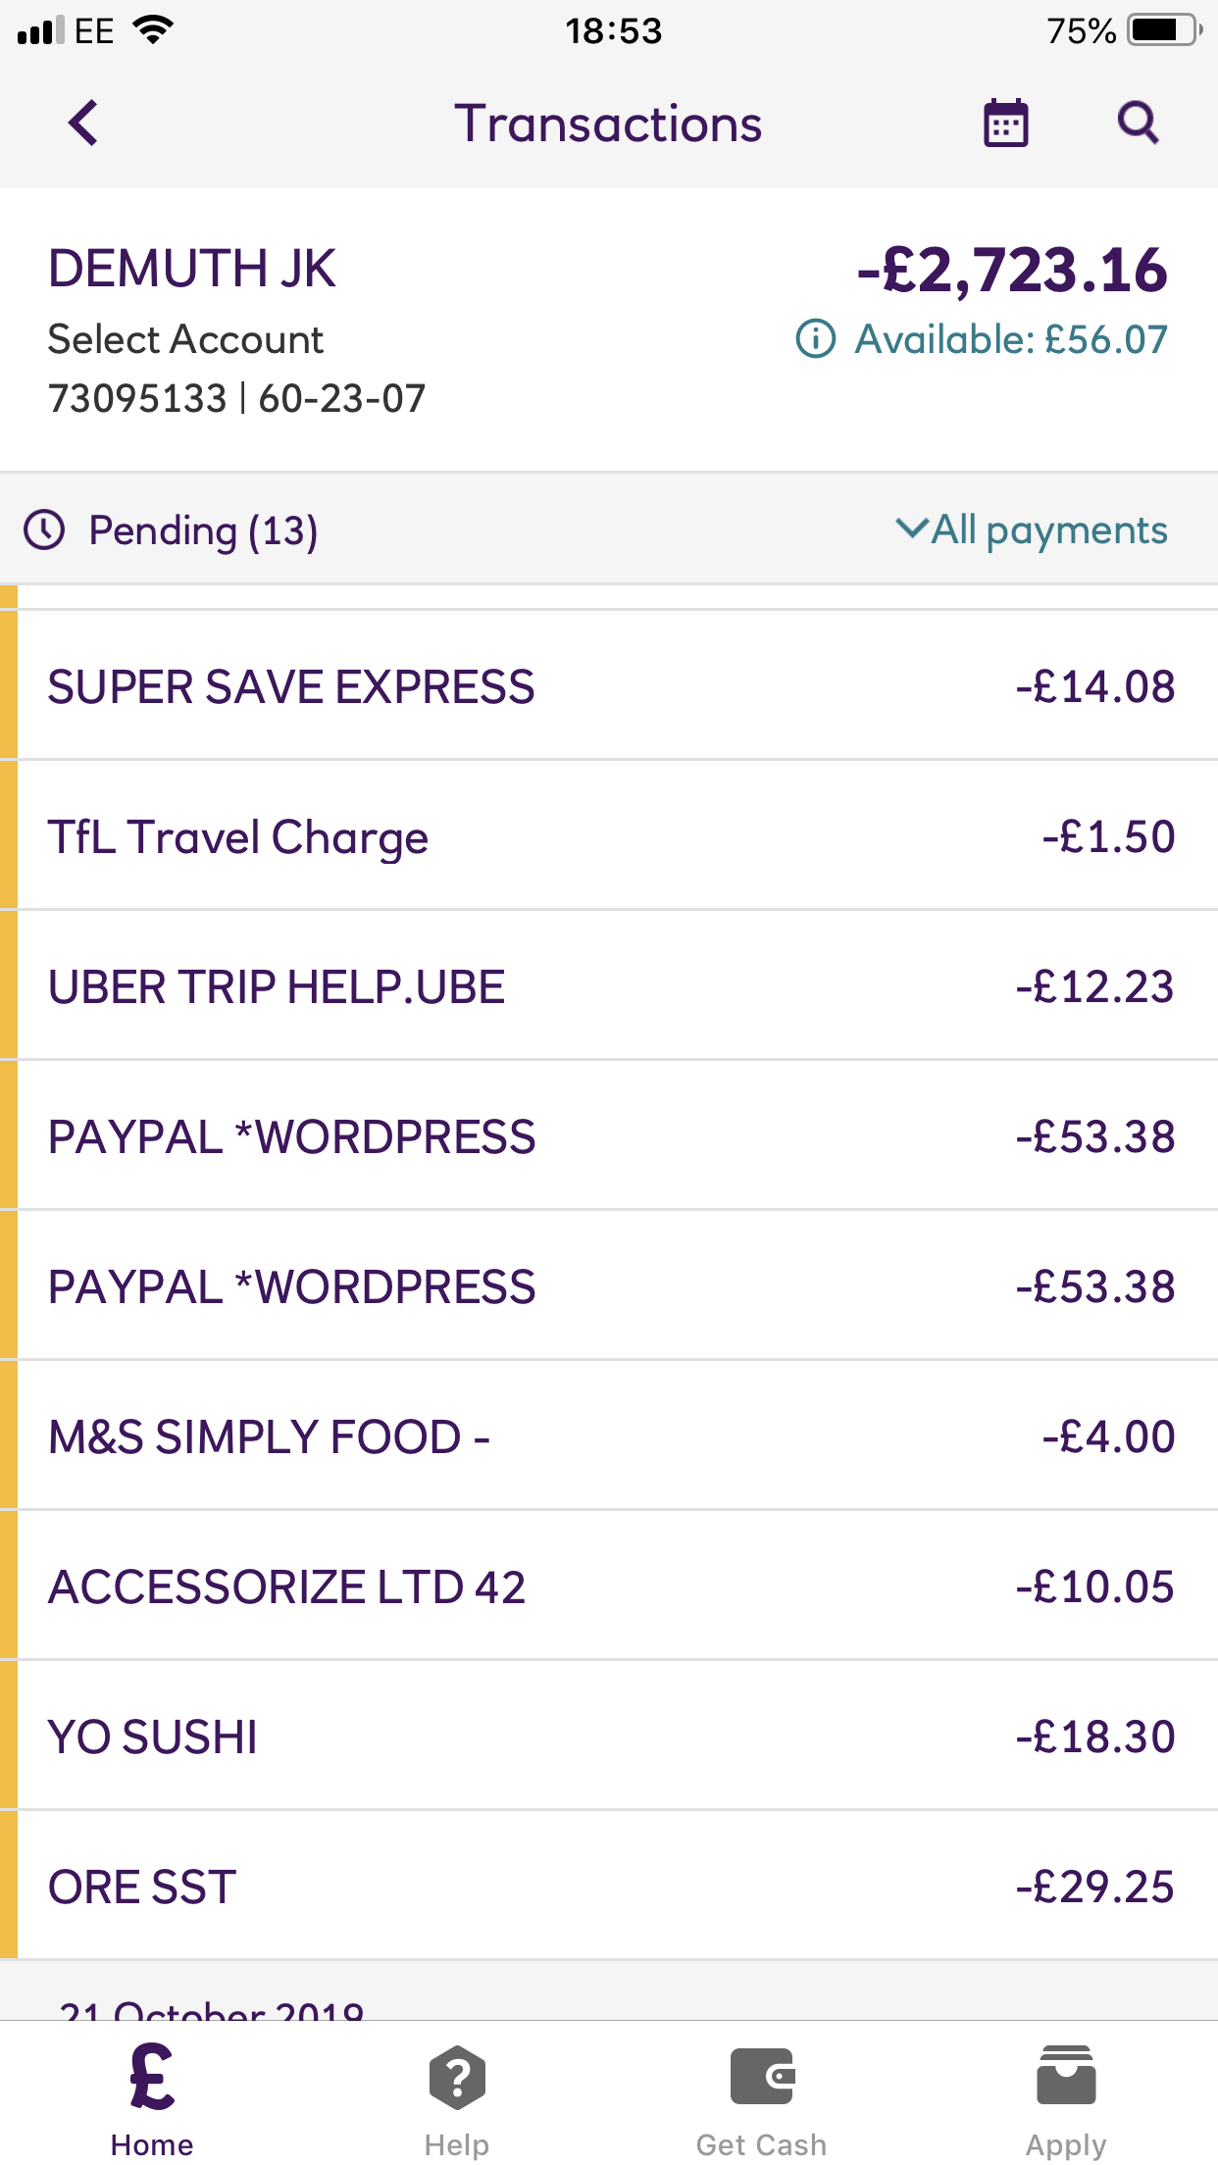Open the calendar date filter icon
Image resolution: width=1218 pixels, height=2165 pixels.
tap(1005, 124)
